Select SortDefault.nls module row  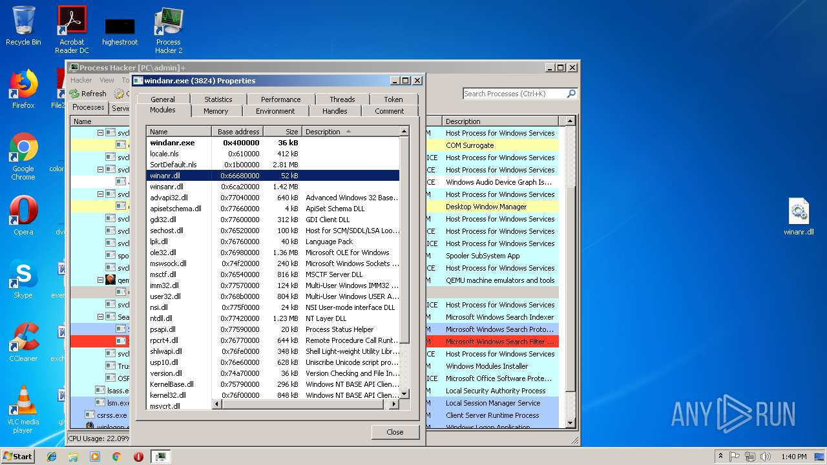click(x=273, y=165)
